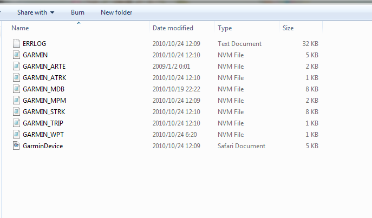Select the GarminDevice file name
Screen dimensions: 372x218
pyautogui.click(x=43, y=146)
